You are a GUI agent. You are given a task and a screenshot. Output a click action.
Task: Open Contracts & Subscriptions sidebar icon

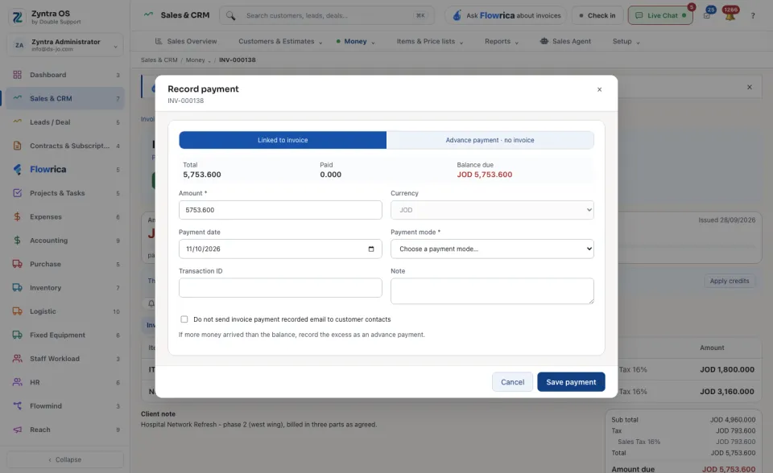coord(17,146)
